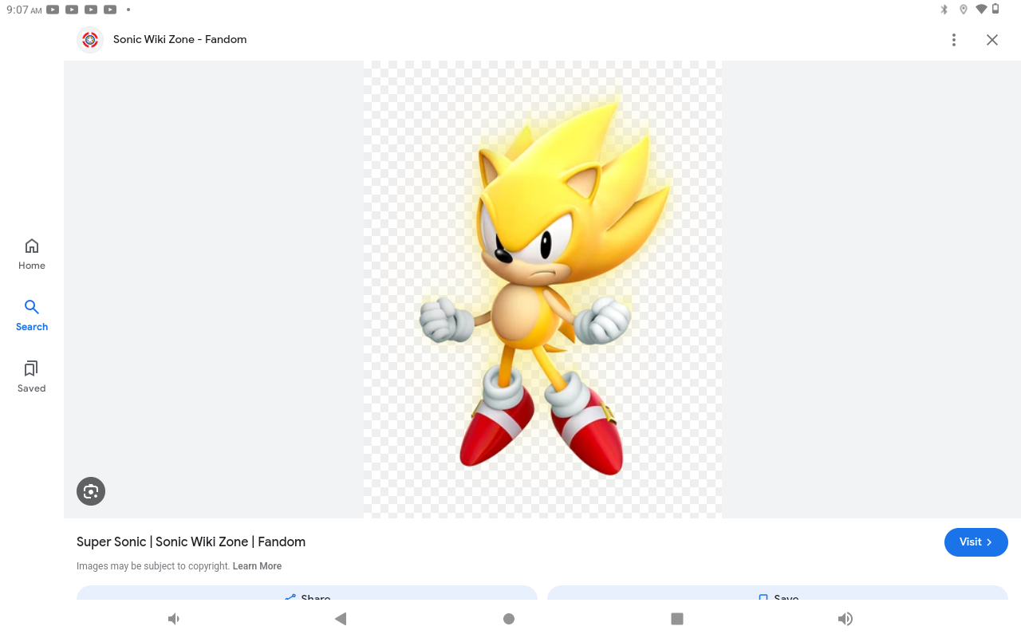Screen dimensions: 1021x638
Task: Raise volume with navigation bar speaker icon
Action: pyautogui.click(x=845, y=619)
